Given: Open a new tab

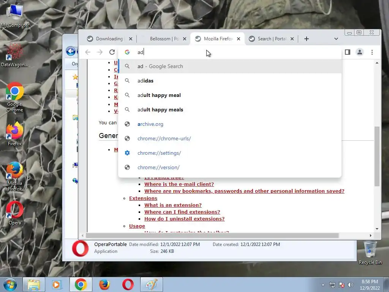Looking at the screenshot, I should (x=307, y=39).
